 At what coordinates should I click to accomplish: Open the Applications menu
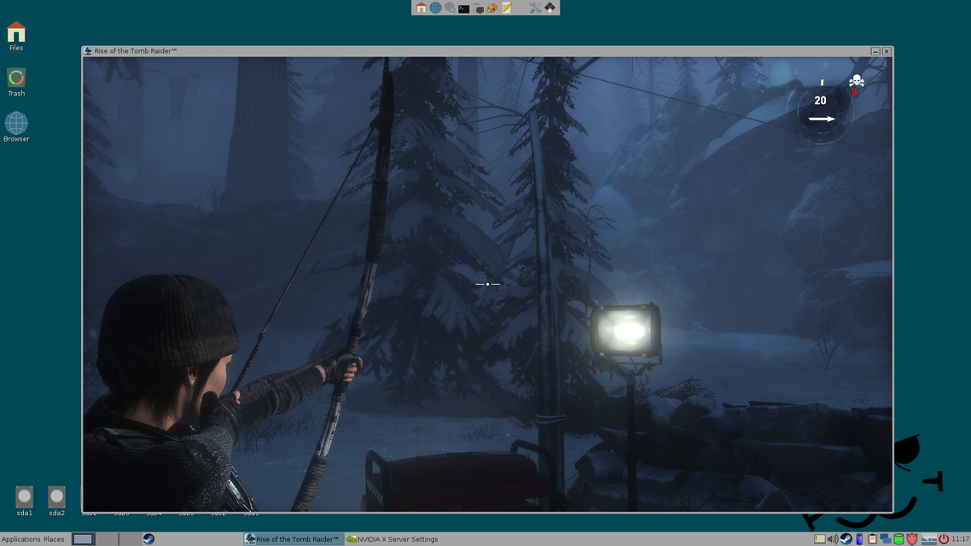[x=21, y=539]
